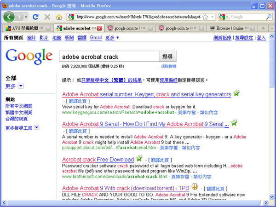Click the Firefox icon in the title bar
This screenshot has height=207, width=276.
5,6
